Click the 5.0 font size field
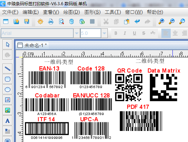The image size is (188, 142). (x=91, y=33)
